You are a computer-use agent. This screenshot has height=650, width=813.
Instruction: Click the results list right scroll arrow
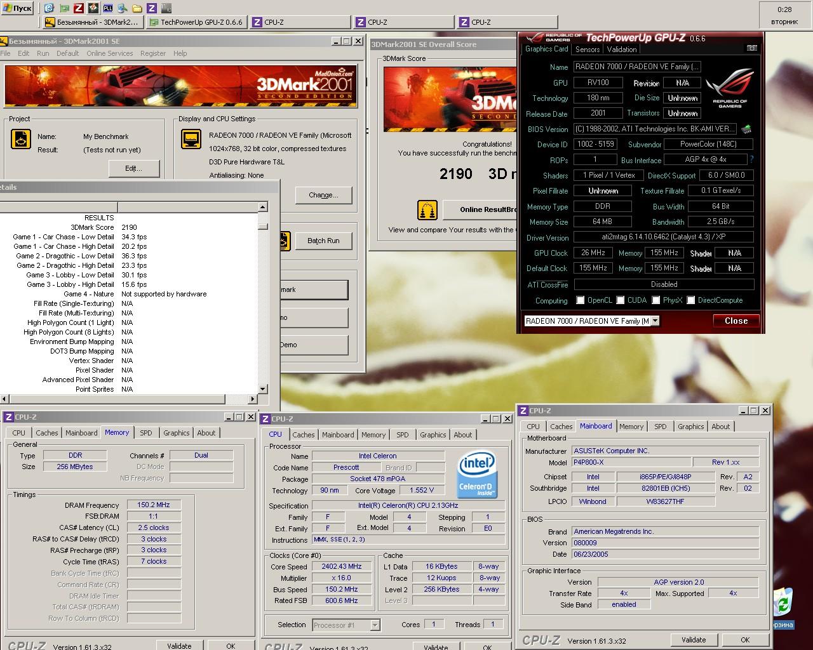click(253, 399)
